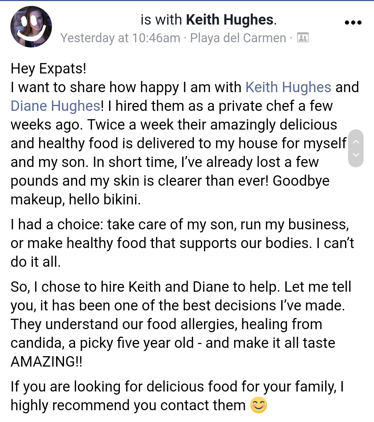Tap the blushing smiley emoji at post end
The width and height of the screenshot is (374, 422).
259,405
